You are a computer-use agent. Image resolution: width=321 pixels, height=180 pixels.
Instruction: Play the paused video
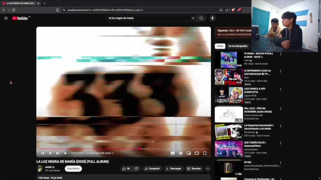click(x=50, y=153)
